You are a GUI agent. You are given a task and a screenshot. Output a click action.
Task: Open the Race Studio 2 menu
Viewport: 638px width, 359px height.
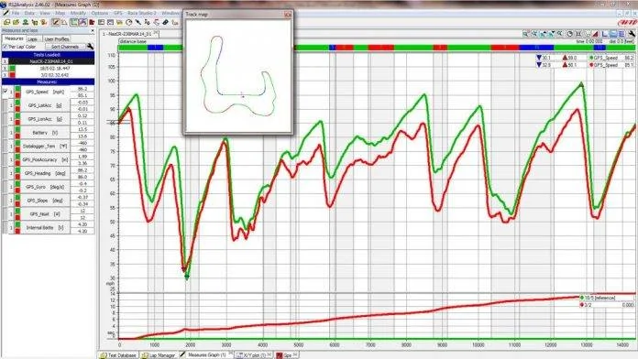pos(142,13)
